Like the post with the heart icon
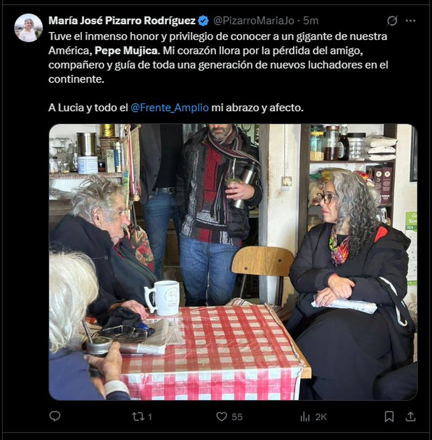This screenshot has width=432, height=440. click(x=222, y=416)
